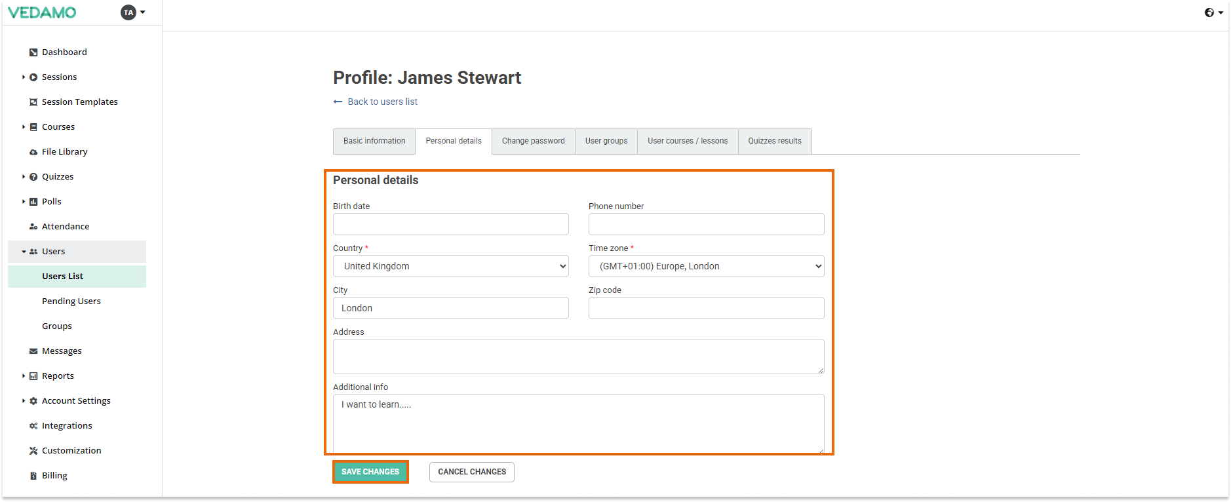Switch to Basic information tab
This screenshot has width=1231, height=502.
tap(374, 142)
